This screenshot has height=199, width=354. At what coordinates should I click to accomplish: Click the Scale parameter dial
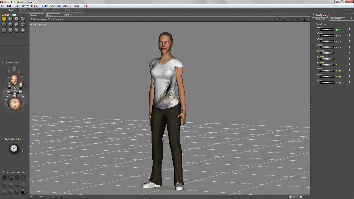click(x=327, y=29)
